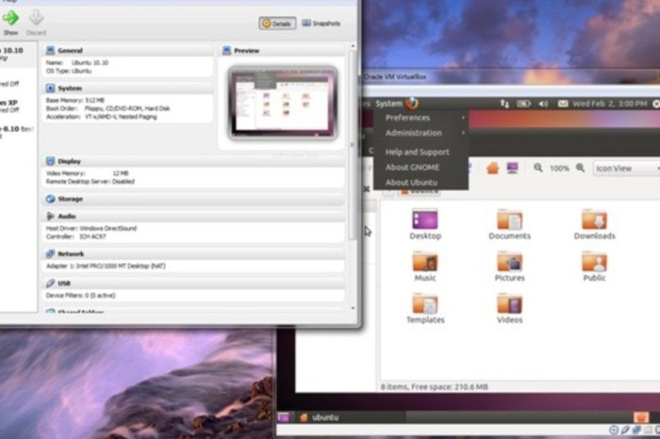The image size is (660, 439).
Task: Click the "Name: Ubuntu 10.10" line
Action: tap(77, 62)
